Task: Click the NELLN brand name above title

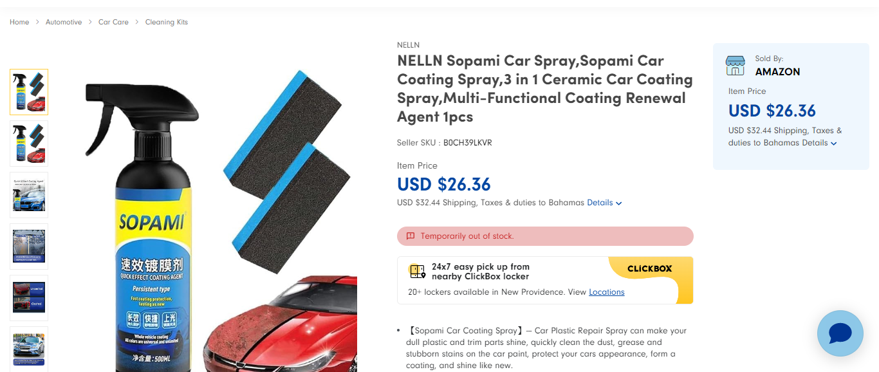Action: pos(408,45)
